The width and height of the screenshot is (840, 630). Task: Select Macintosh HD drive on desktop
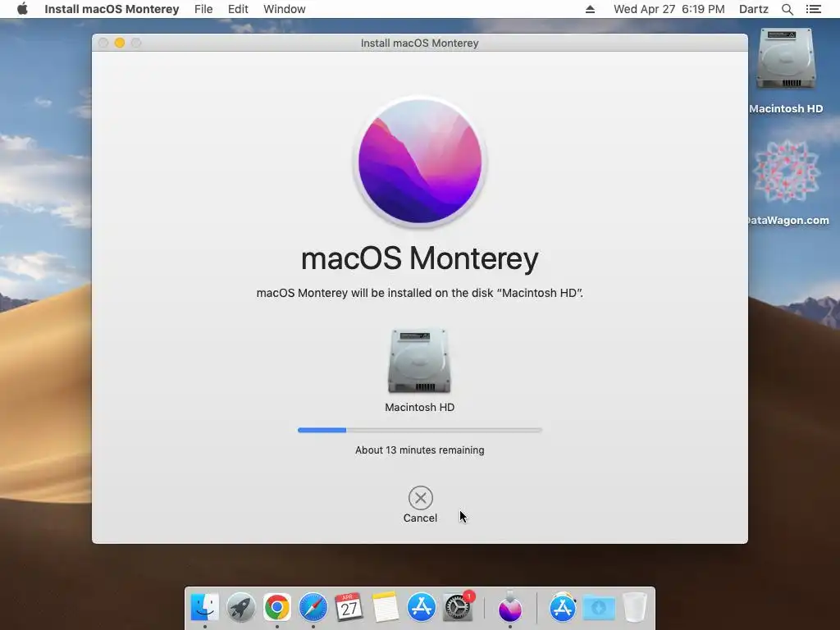[x=786, y=59]
